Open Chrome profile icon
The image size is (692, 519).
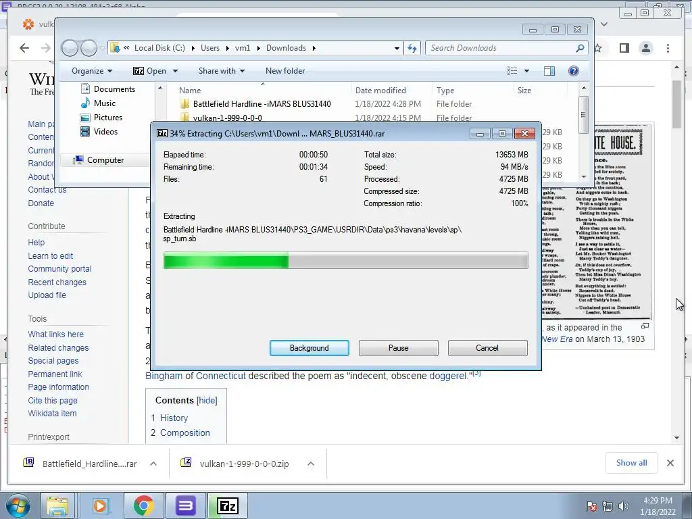tap(646, 48)
